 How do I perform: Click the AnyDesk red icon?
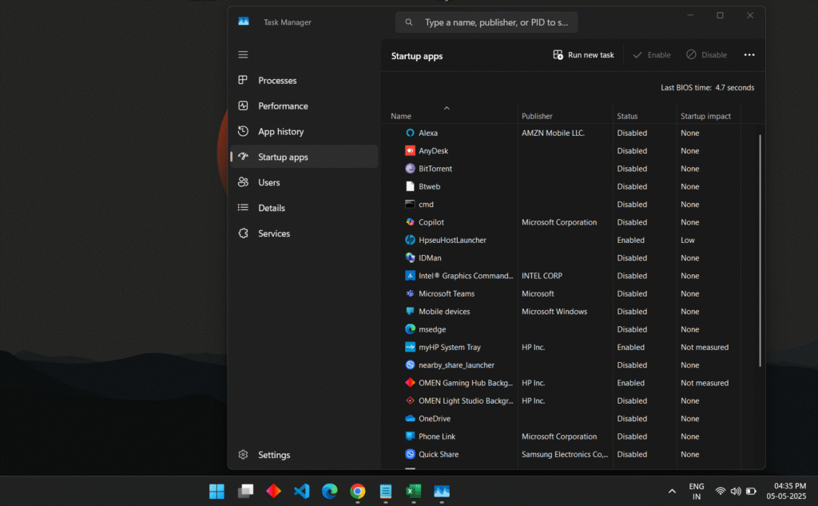410,150
